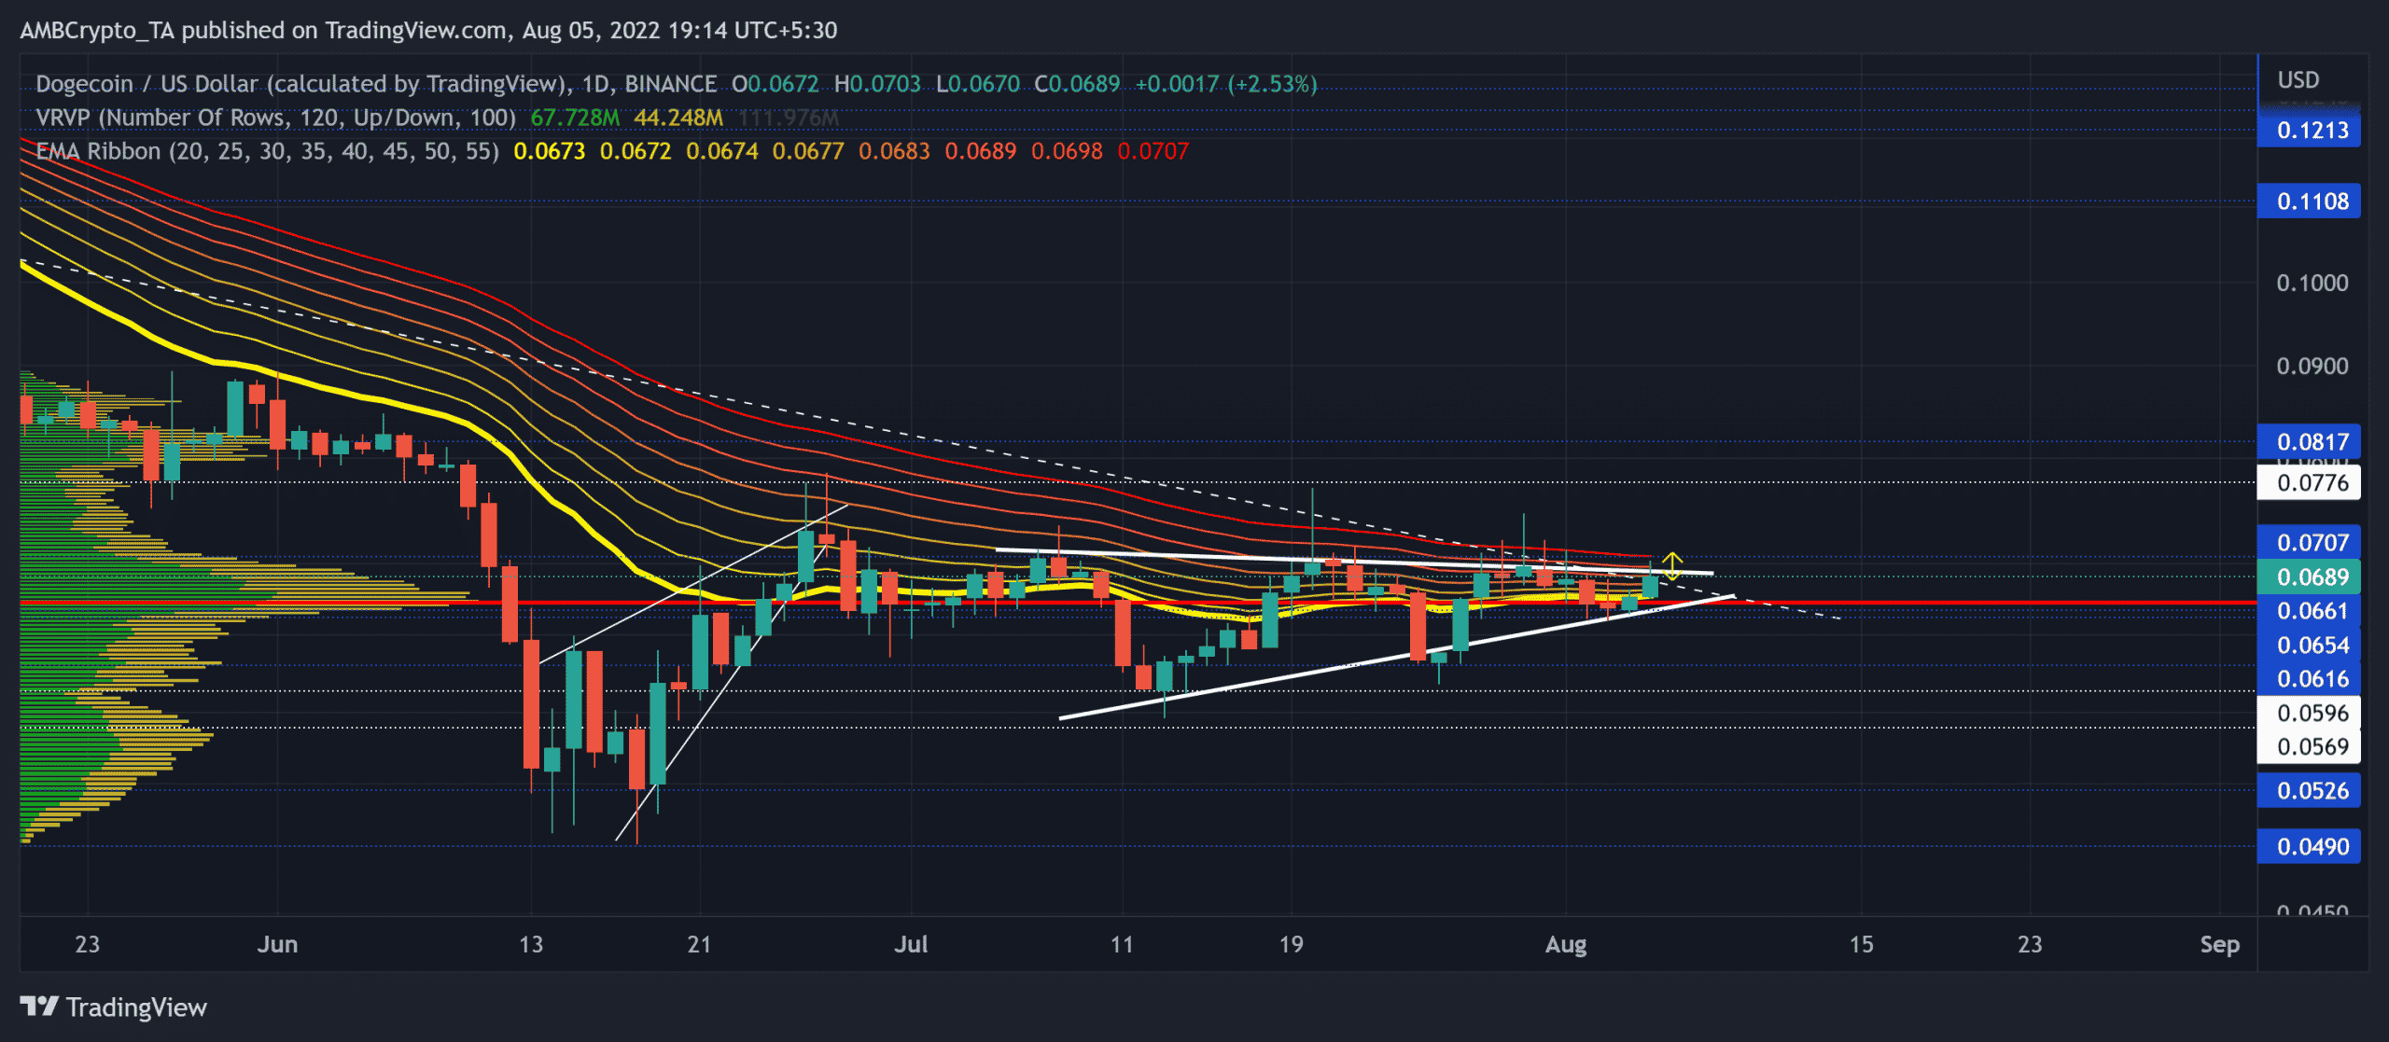This screenshot has height=1042, width=2389.
Task: Click the +0.0017 (+2.53%) change value
Action: [1226, 84]
